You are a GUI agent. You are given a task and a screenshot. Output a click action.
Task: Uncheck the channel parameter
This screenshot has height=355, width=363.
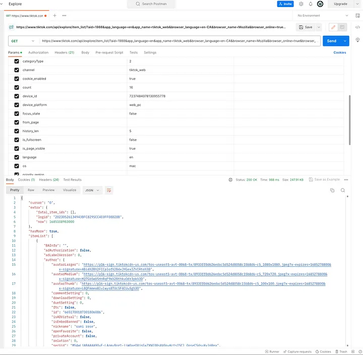point(17,70)
